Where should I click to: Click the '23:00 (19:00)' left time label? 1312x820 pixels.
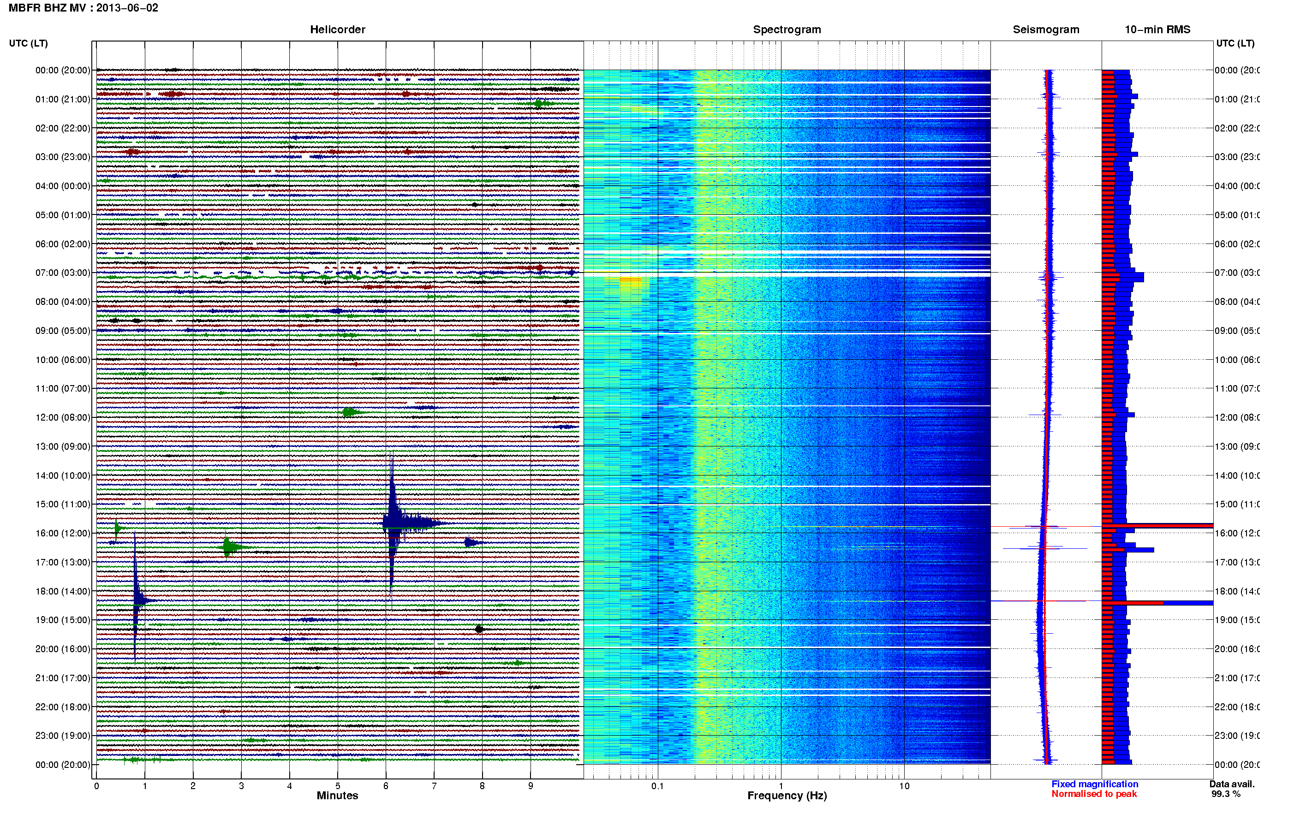pyautogui.click(x=63, y=736)
